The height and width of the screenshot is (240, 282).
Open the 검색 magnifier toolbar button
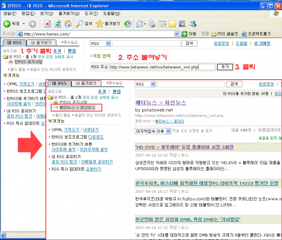coord(84,24)
